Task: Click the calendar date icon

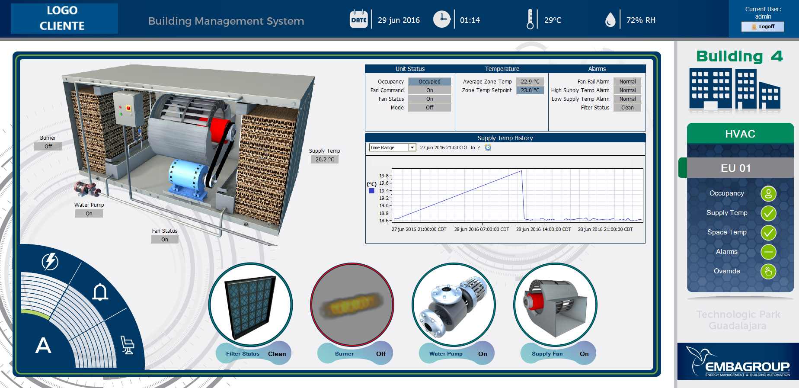Action: tap(359, 19)
